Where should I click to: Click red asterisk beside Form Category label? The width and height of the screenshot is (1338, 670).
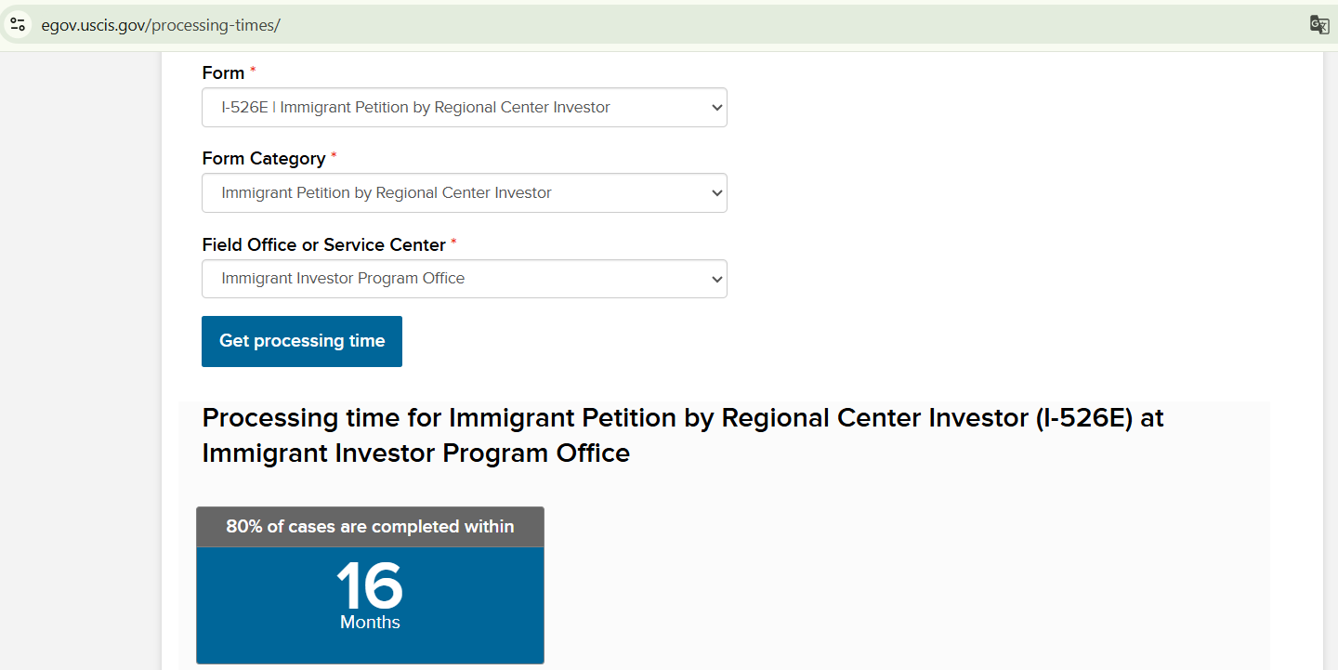pyautogui.click(x=334, y=156)
